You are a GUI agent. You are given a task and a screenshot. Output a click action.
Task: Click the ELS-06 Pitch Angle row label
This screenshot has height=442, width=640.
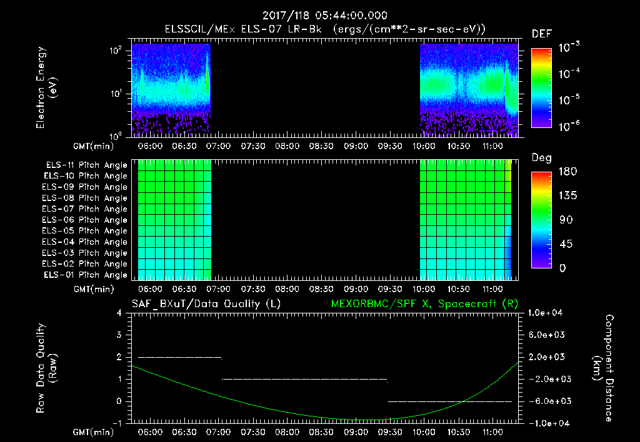[x=85, y=220]
